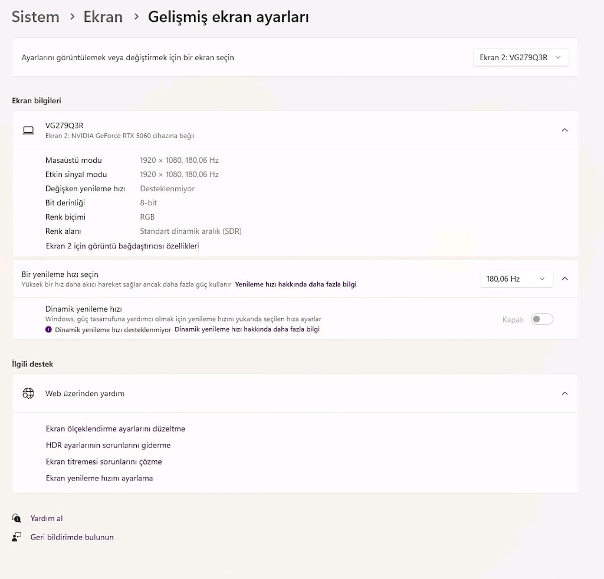Viewport: 604px width, 579px height.
Task: Open Ekran ölçeklendirme ayarlarını düzeltme link
Action: click(x=115, y=428)
